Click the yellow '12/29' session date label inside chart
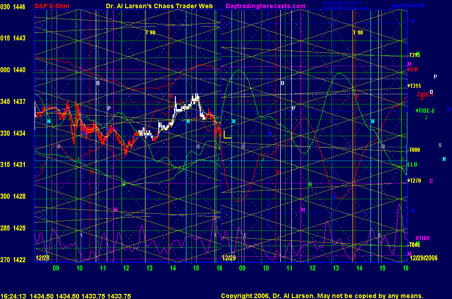 (x=229, y=258)
